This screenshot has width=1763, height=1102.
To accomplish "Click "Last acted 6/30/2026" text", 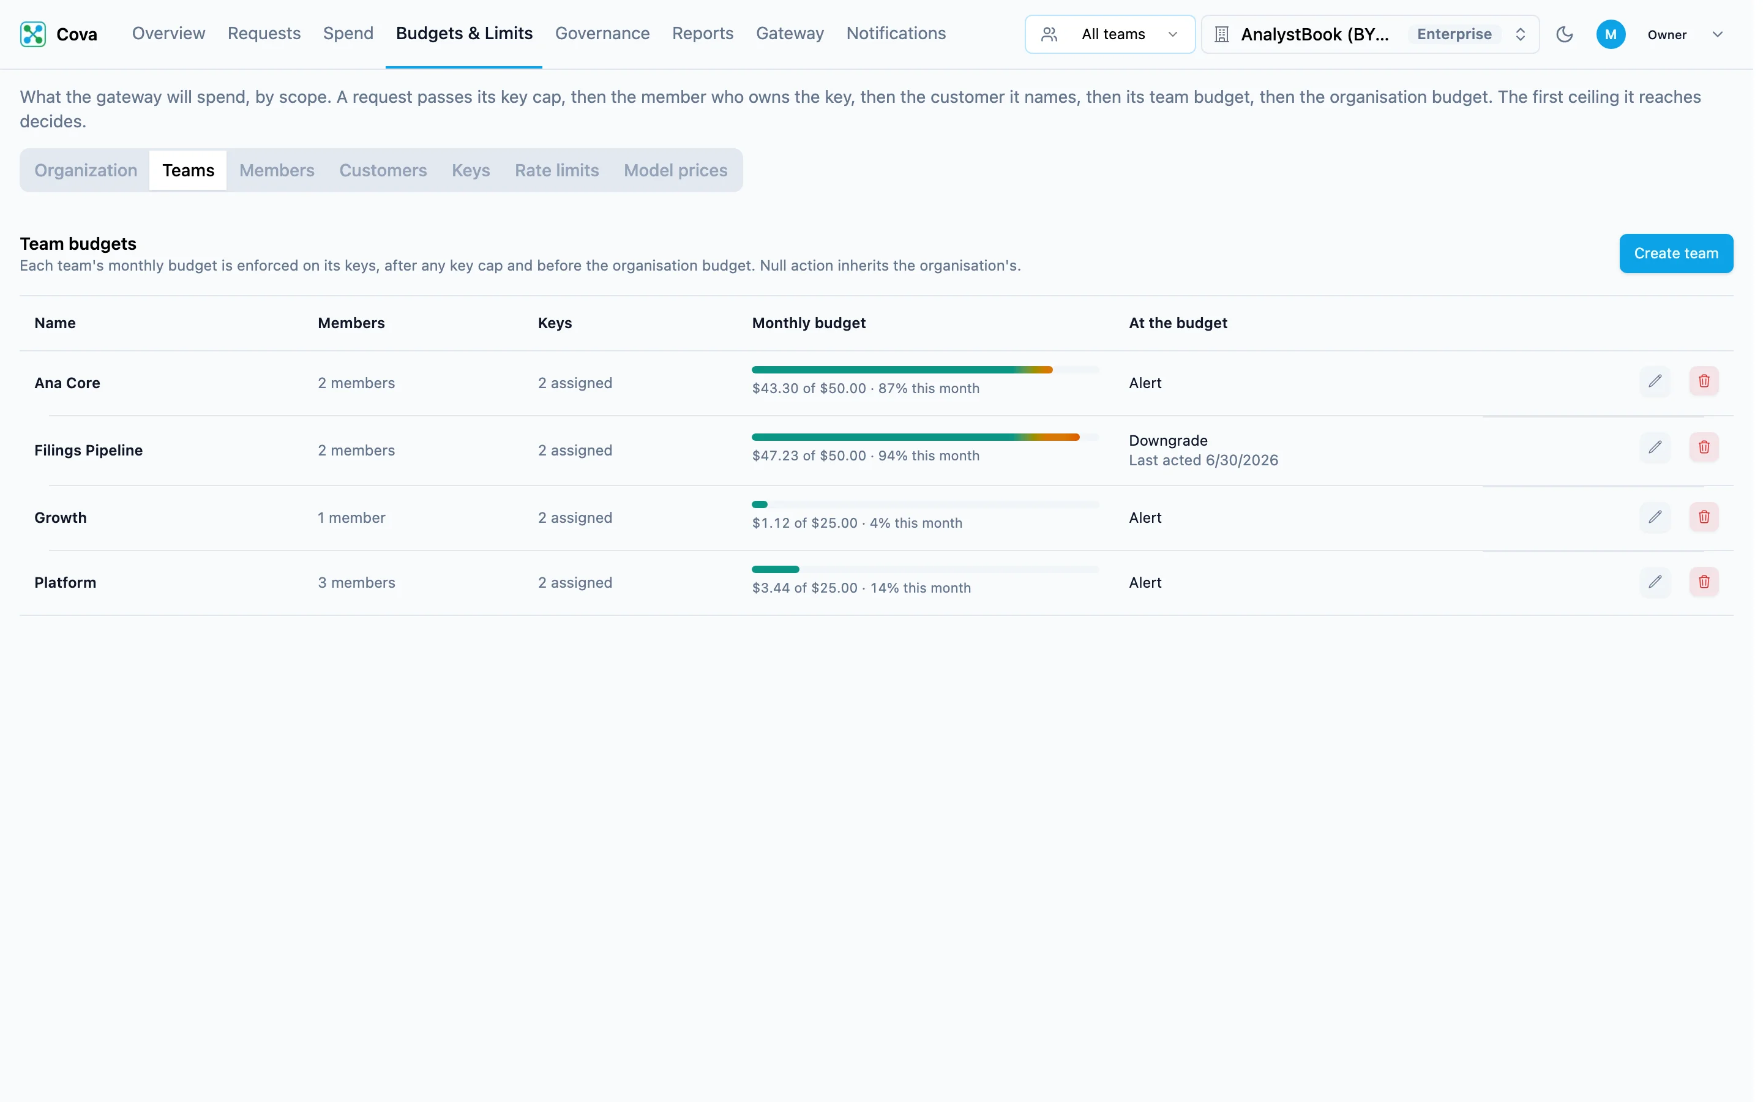I will (x=1203, y=460).
